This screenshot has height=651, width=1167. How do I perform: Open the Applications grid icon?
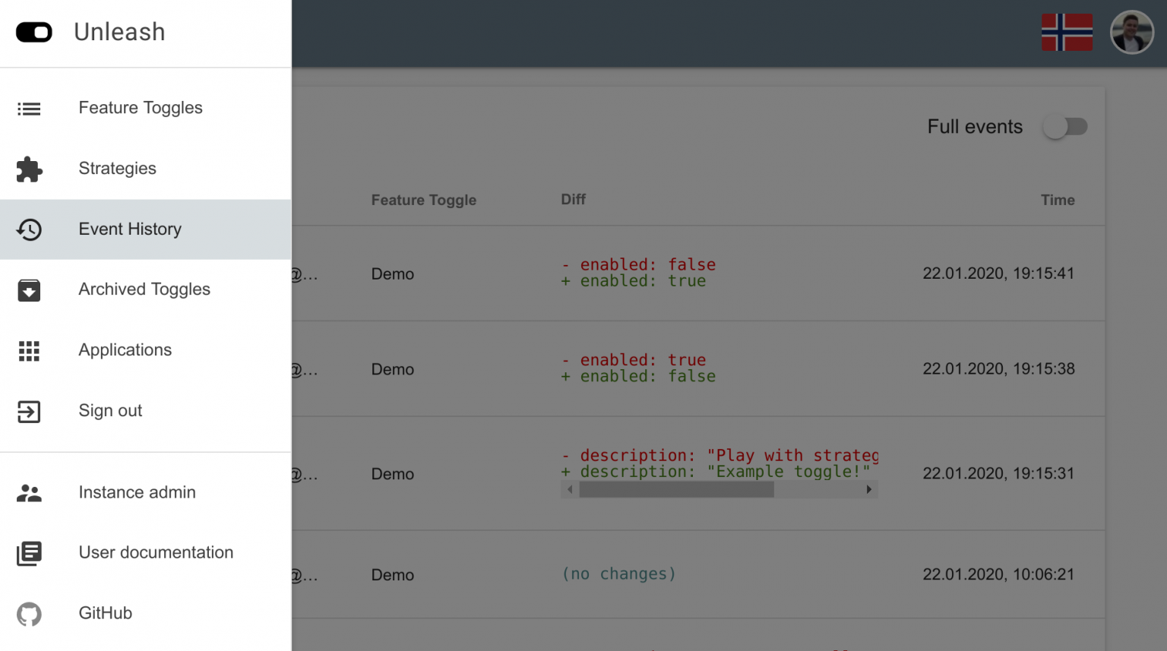pyautogui.click(x=29, y=350)
